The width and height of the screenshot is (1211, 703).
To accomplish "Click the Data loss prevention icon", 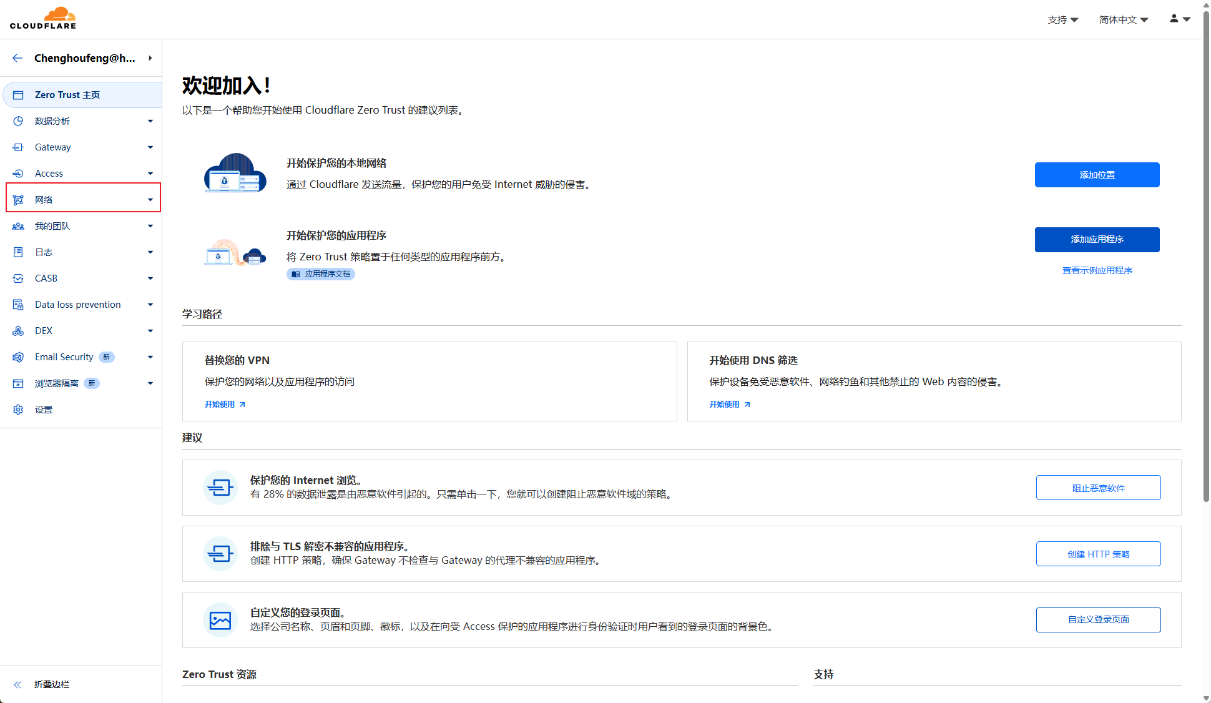I will tap(18, 305).
